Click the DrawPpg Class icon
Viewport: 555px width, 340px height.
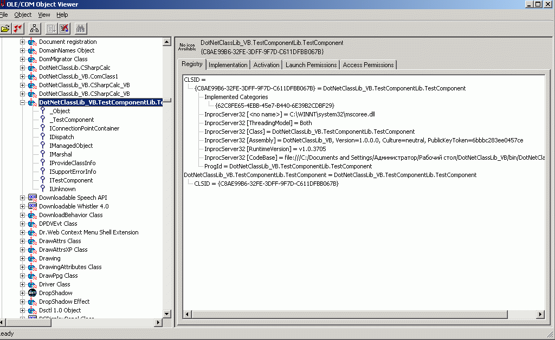(x=32, y=276)
